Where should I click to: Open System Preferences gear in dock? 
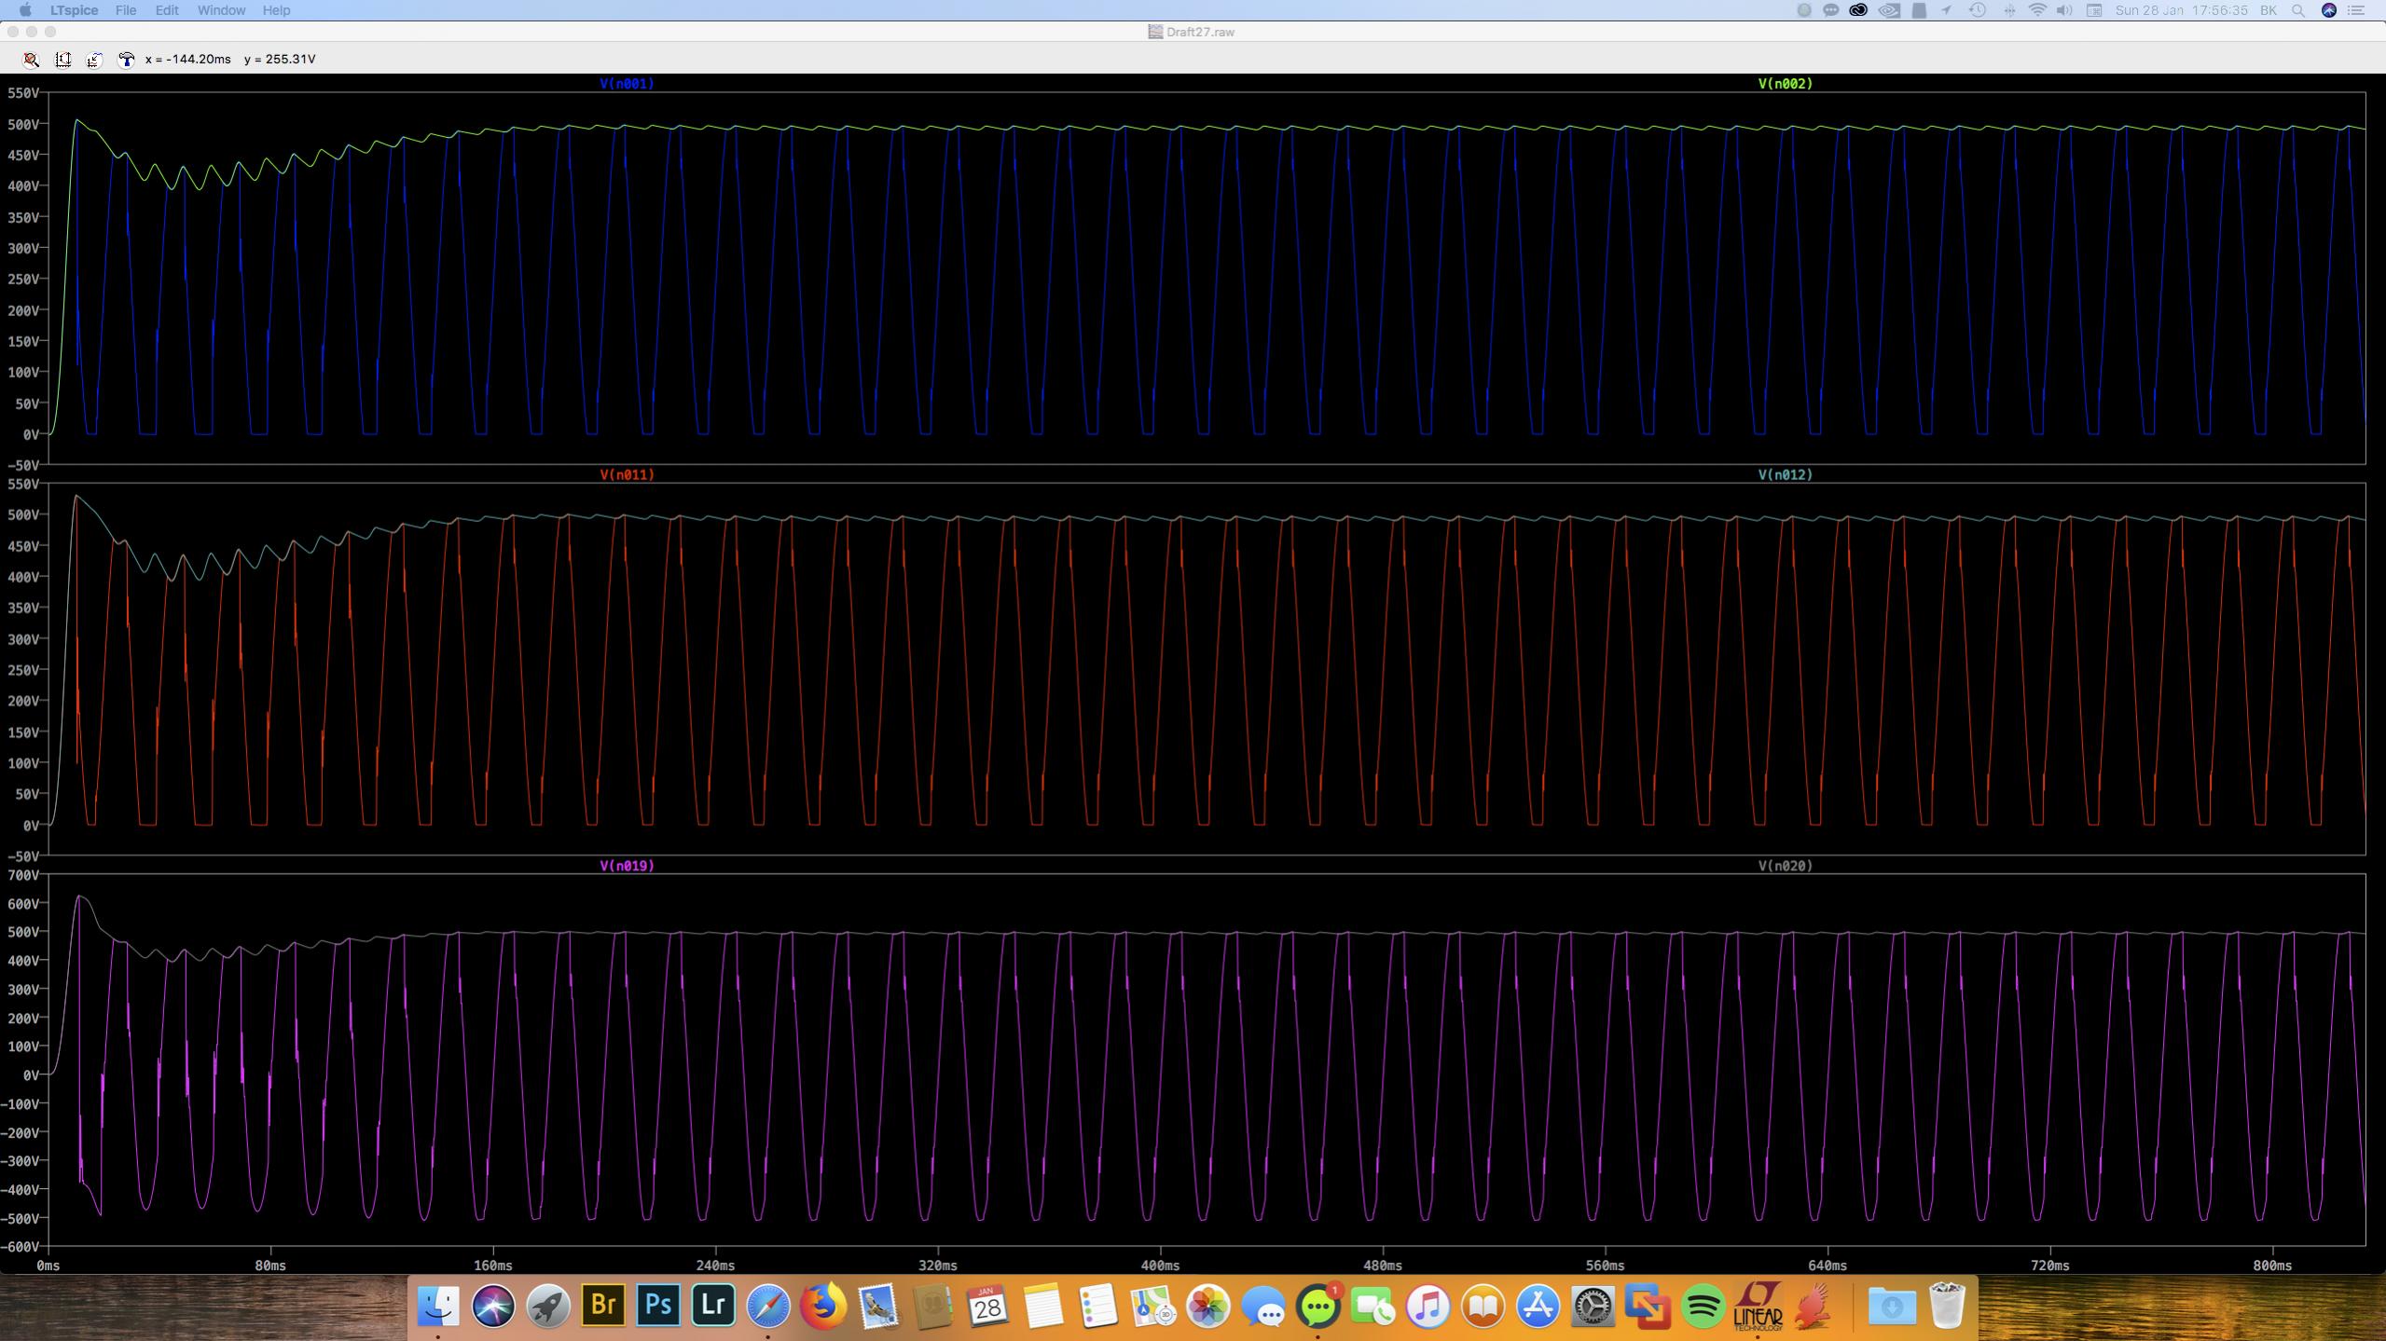(1593, 1306)
